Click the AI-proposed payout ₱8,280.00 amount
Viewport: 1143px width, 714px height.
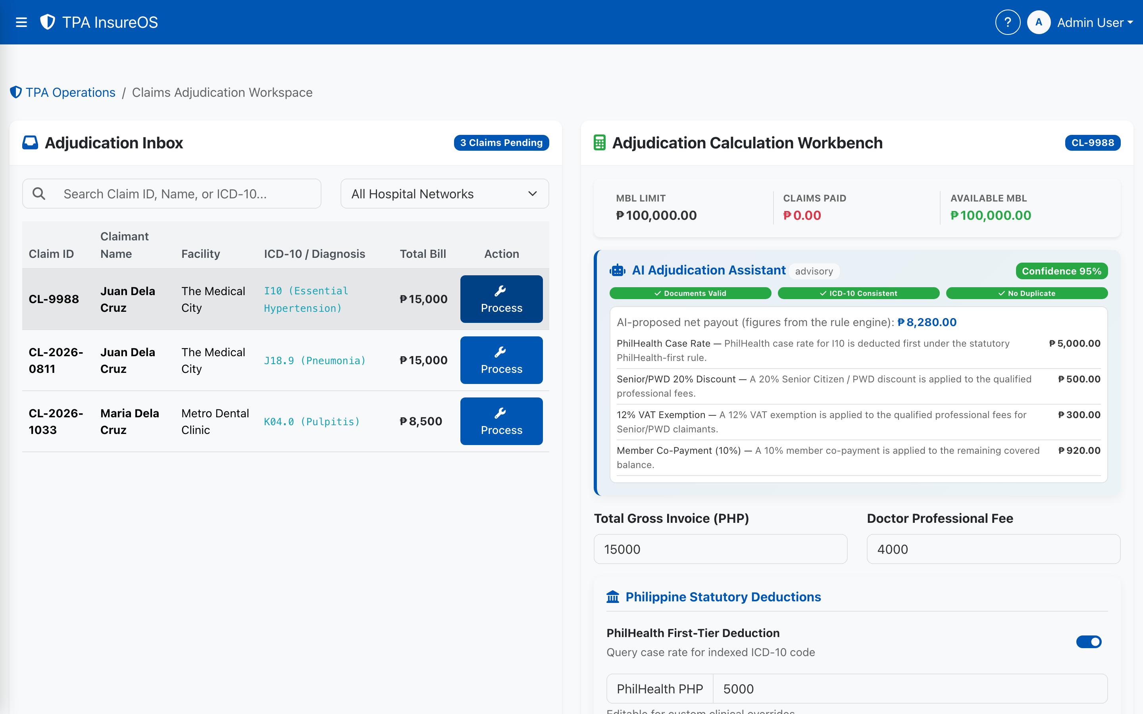point(927,322)
